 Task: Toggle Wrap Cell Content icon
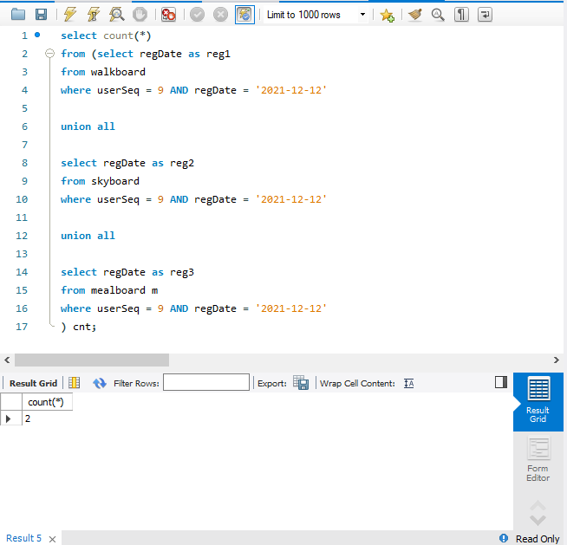[x=409, y=383]
